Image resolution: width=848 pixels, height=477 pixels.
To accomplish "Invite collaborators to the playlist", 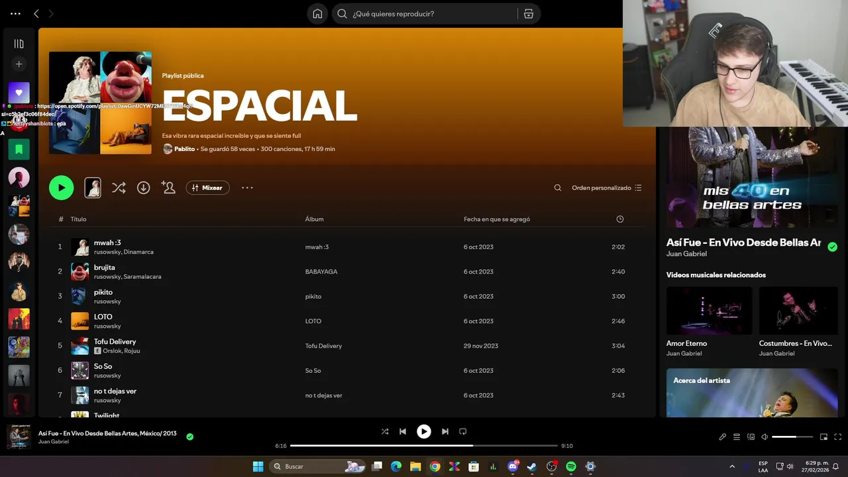I will tap(168, 187).
